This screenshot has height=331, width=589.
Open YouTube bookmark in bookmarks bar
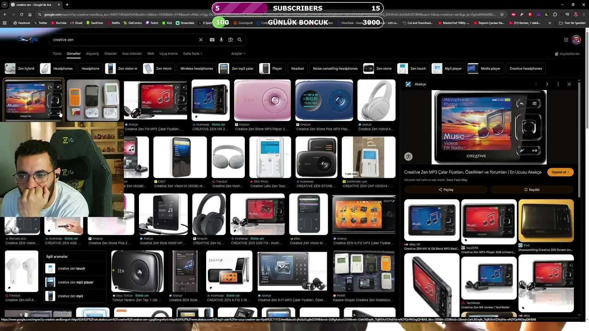[58, 23]
